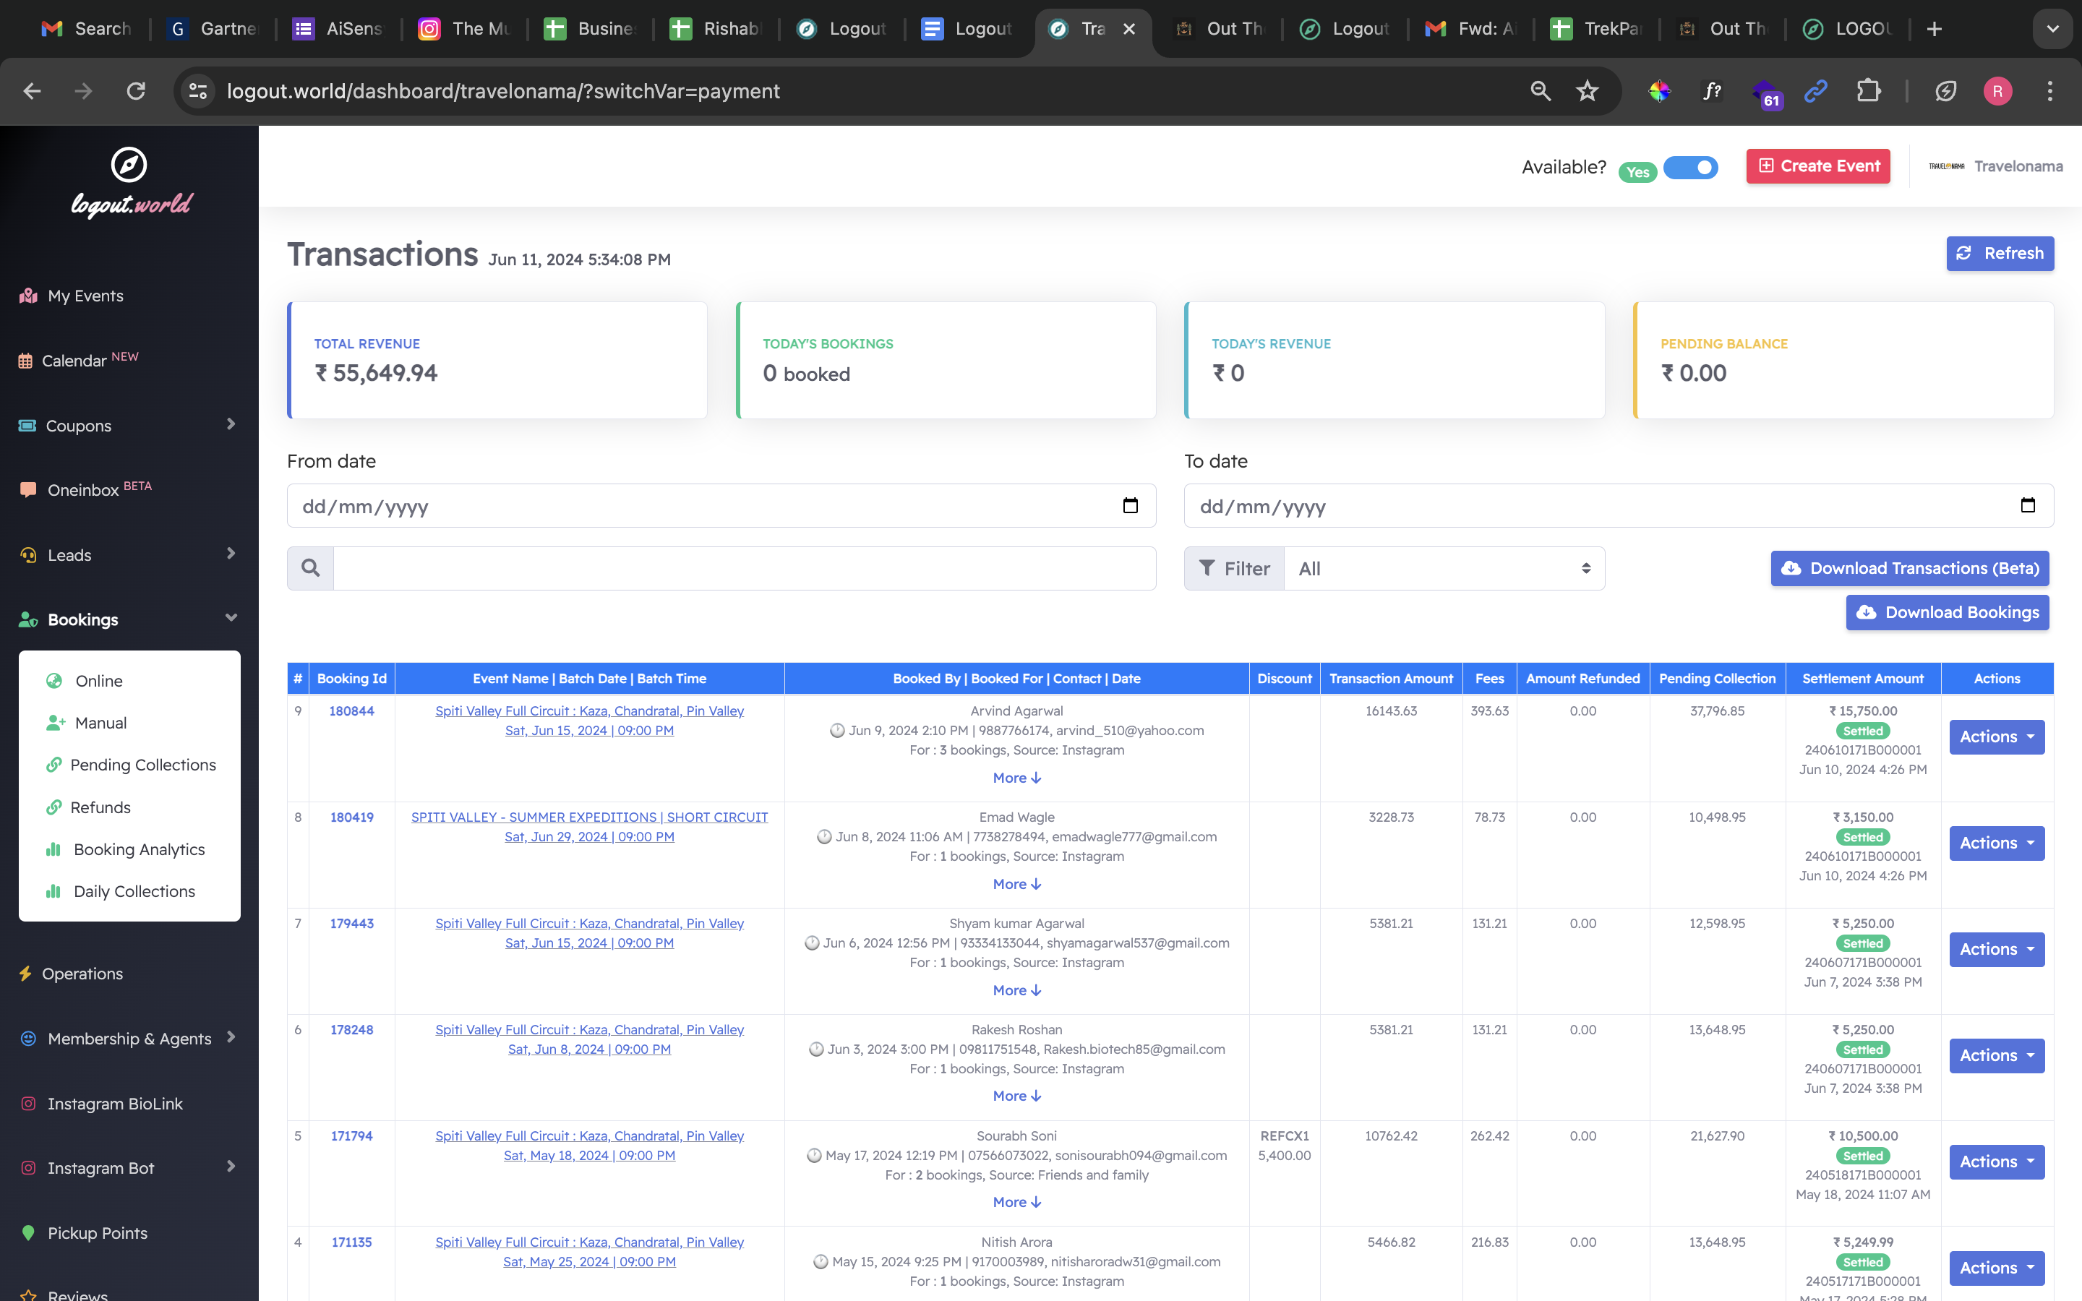Click into the transactions search field
Viewport: 2082px width, 1301px height.
tap(744, 568)
